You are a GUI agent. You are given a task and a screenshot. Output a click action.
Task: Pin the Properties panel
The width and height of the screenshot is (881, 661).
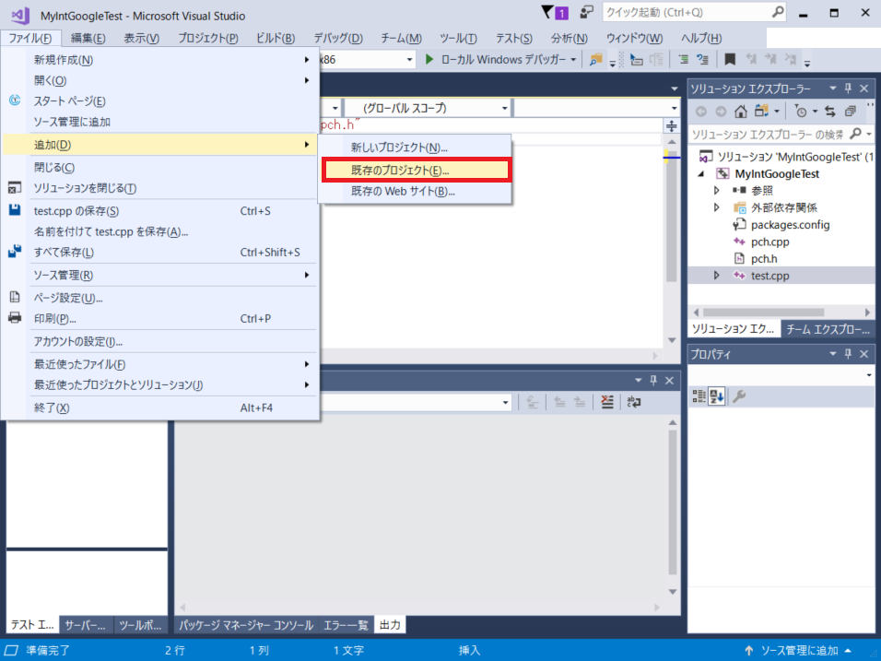pyautogui.click(x=849, y=353)
